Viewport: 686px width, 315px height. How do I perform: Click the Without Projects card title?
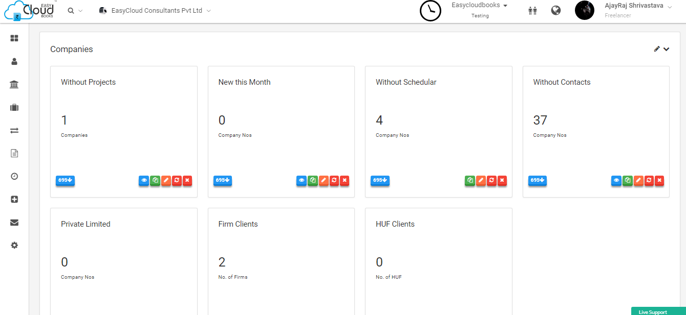[x=88, y=82]
